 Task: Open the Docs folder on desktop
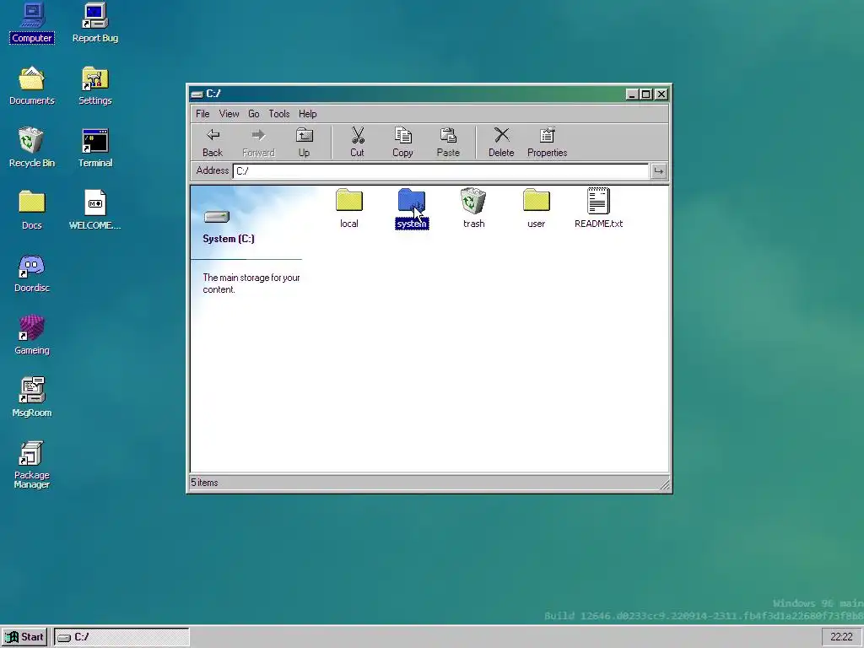click(x=32, y=210)
